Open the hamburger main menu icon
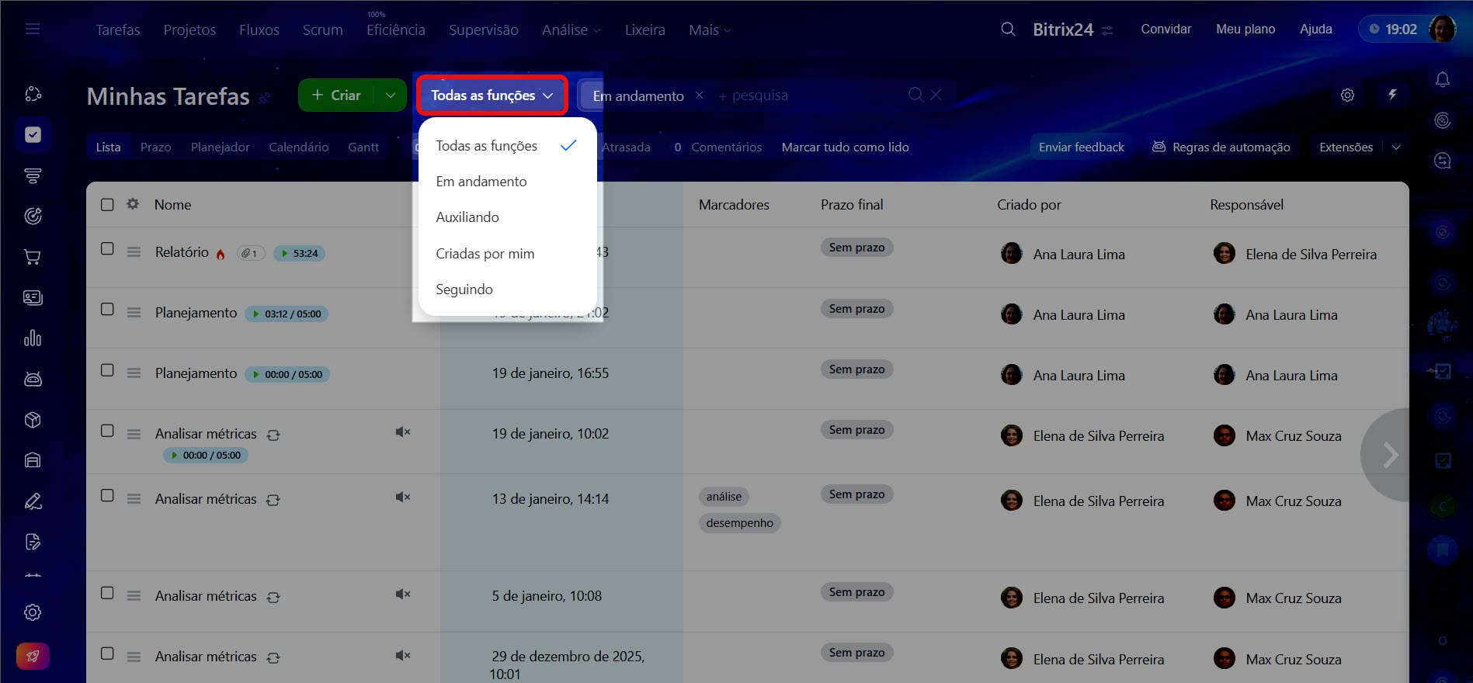Viewport: 1473px width, 683px height. (x=33, y=29)
